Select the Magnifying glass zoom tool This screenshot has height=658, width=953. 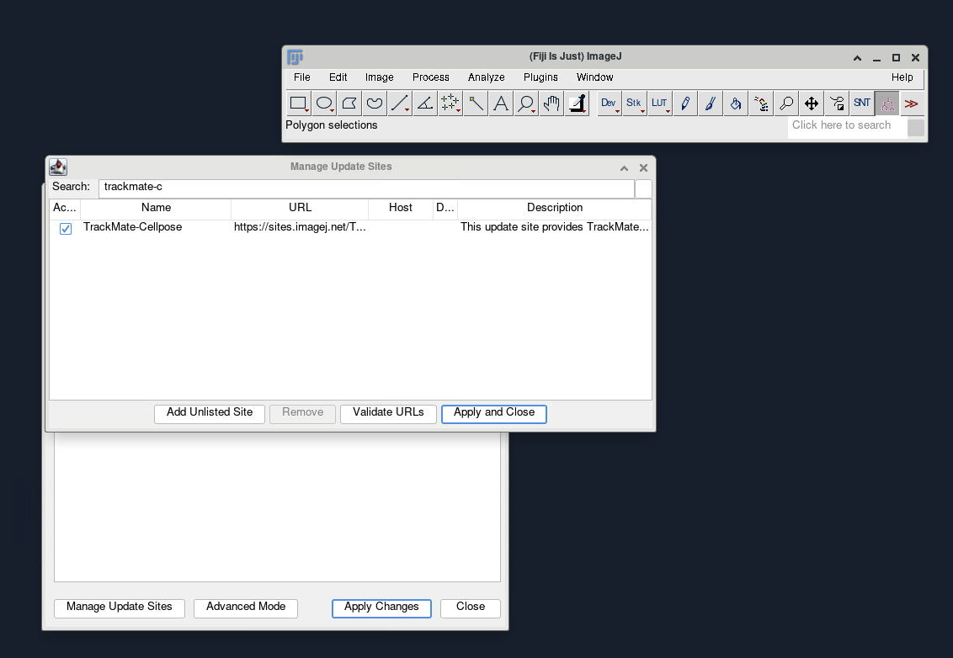[526, 103]
